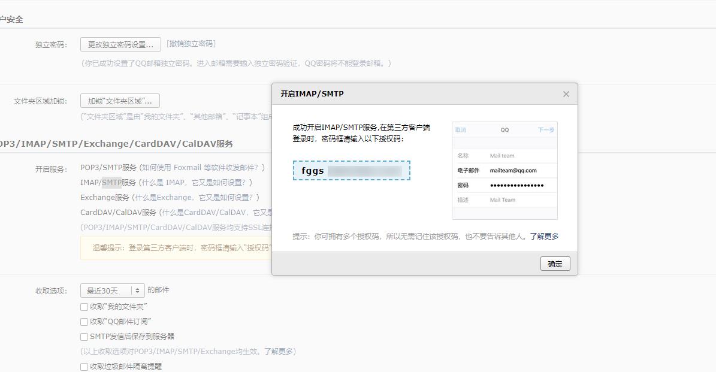Click 加锁“文件夹区域”... button

coord(120,101)
